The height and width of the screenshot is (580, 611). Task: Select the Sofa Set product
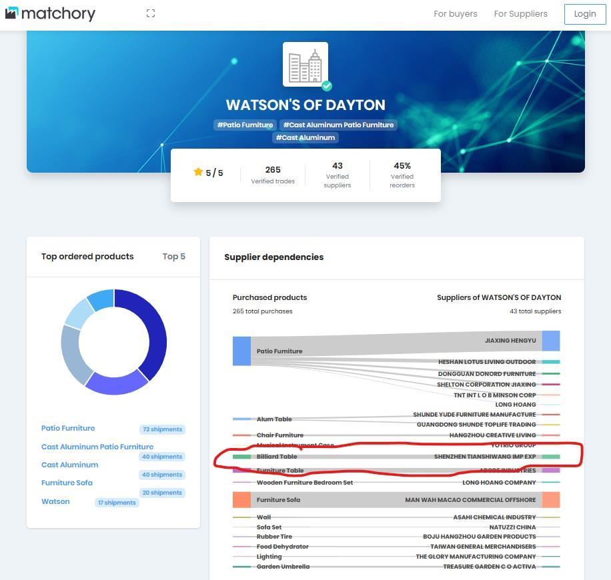pyautogui.click(x=269, y=527)
